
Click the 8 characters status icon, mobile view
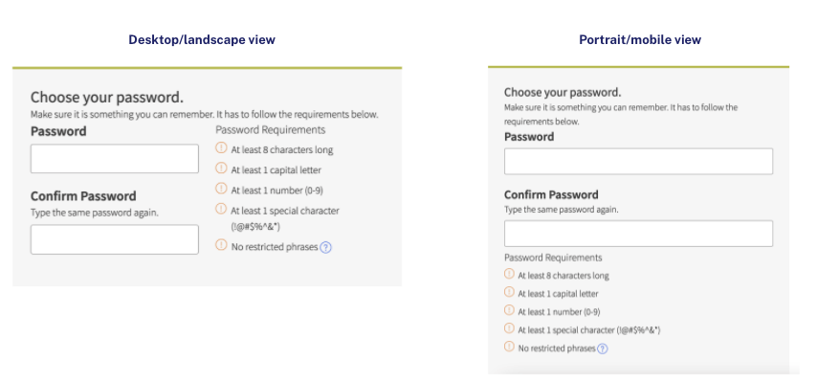(509, 275)
